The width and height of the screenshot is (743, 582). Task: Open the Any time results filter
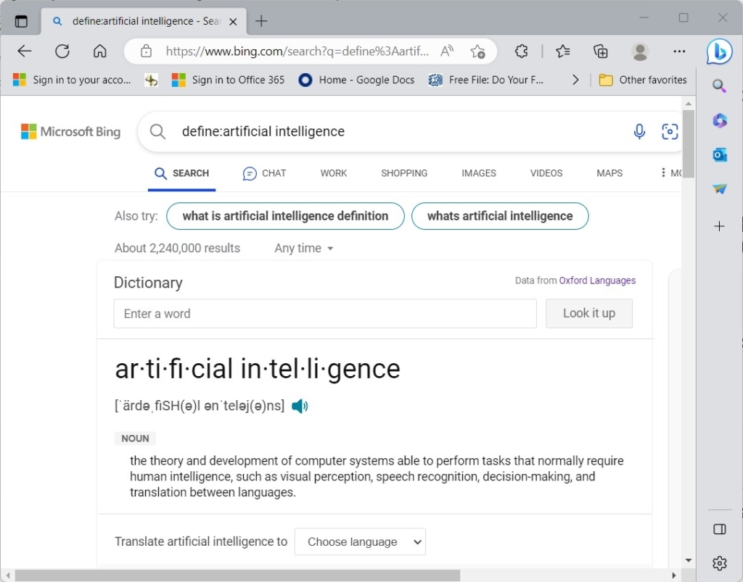point(303,248)
